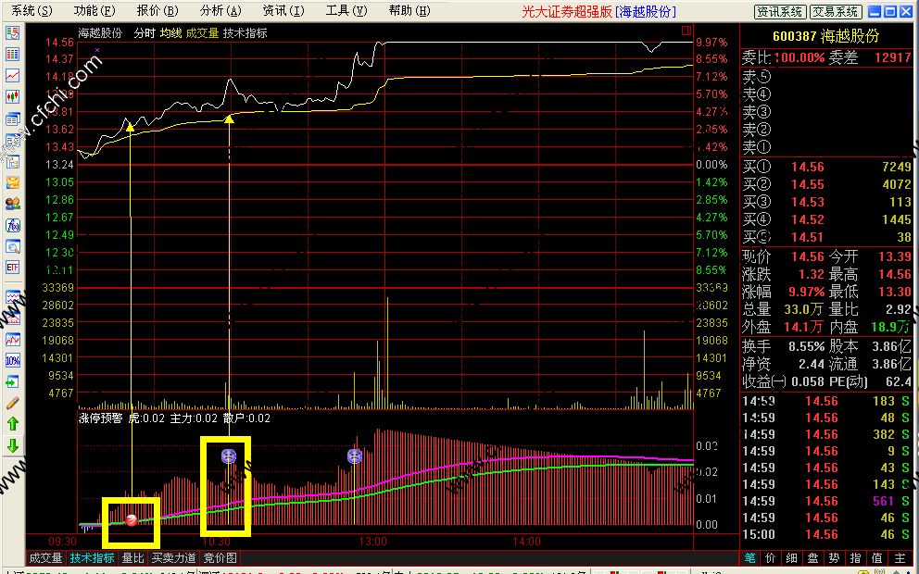
Task: Click the 资讯系统 button
Action: click(x=779, y=11)
